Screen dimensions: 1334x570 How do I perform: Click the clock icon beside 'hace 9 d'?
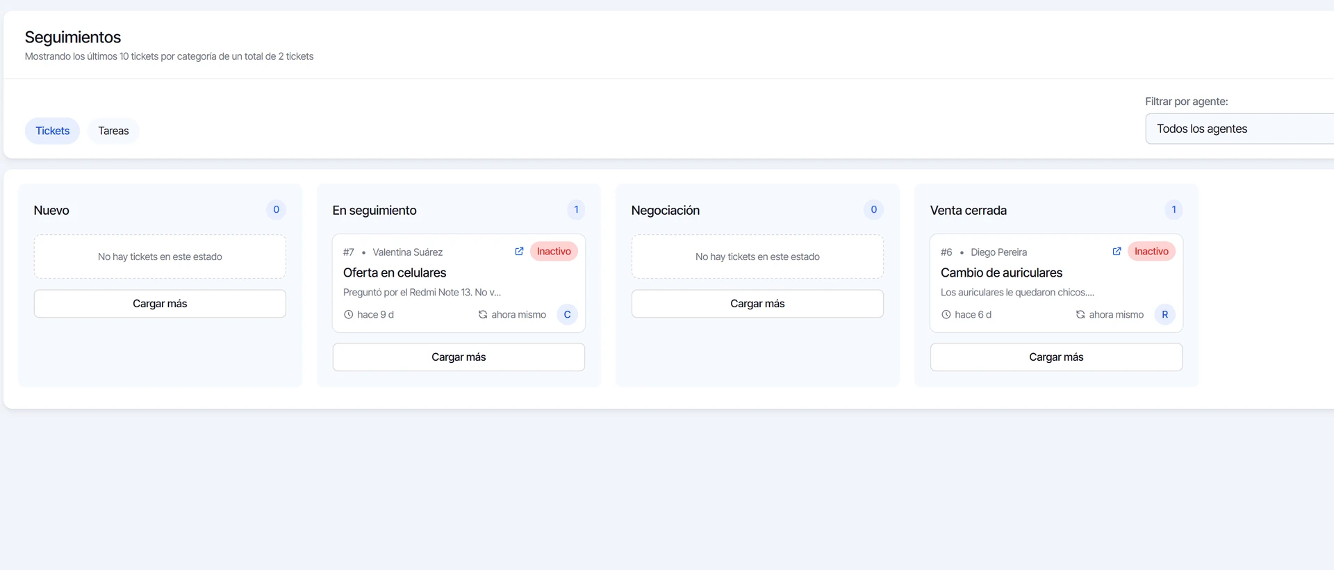pyautogui.click(x=348, y=315)
